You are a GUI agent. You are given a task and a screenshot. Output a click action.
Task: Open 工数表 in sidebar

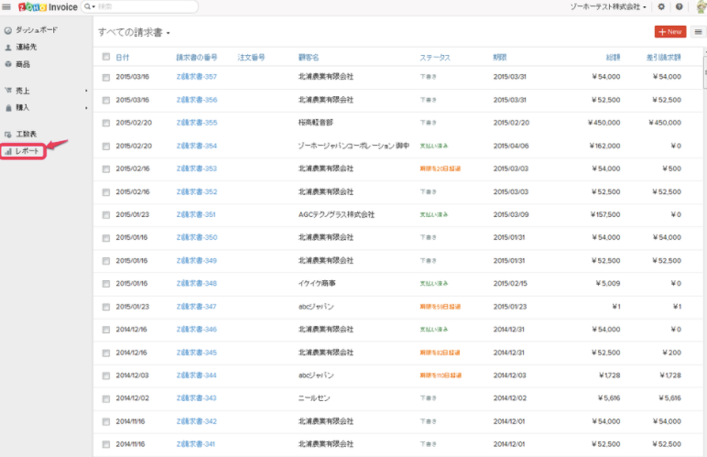27,134
